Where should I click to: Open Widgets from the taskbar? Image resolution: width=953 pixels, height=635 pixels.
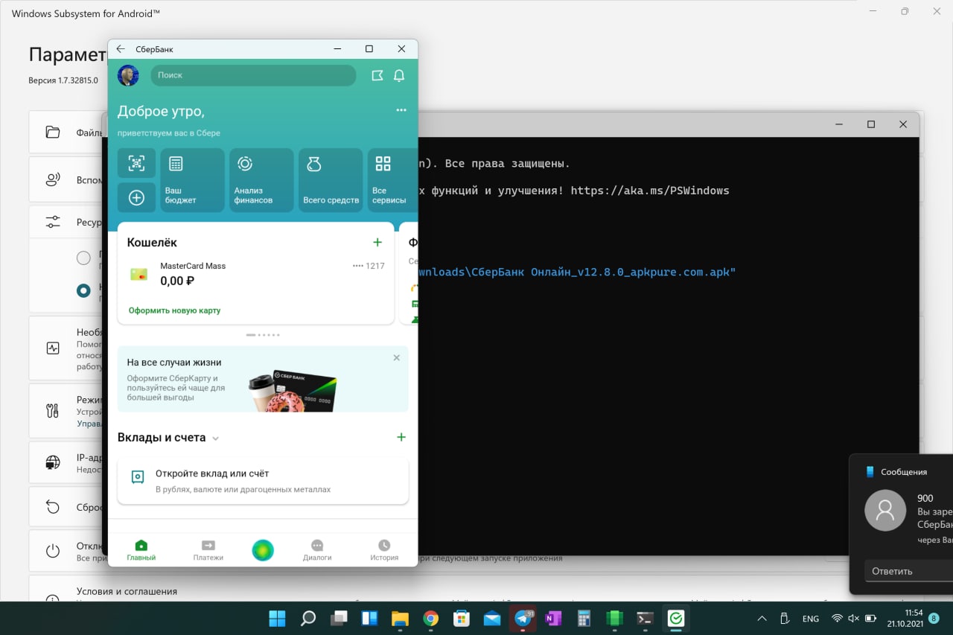pos(369,618)
